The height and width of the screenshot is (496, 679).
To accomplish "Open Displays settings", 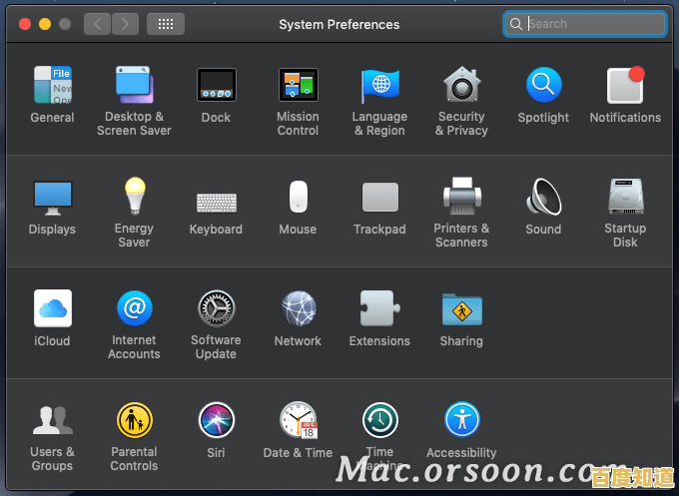I will pos(52,198).
